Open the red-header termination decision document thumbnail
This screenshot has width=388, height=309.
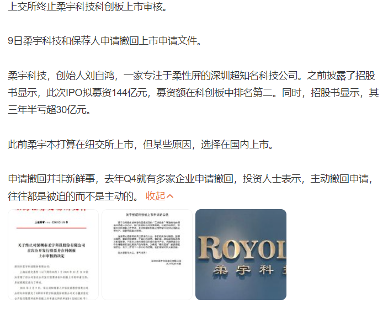tap(53, 254)
